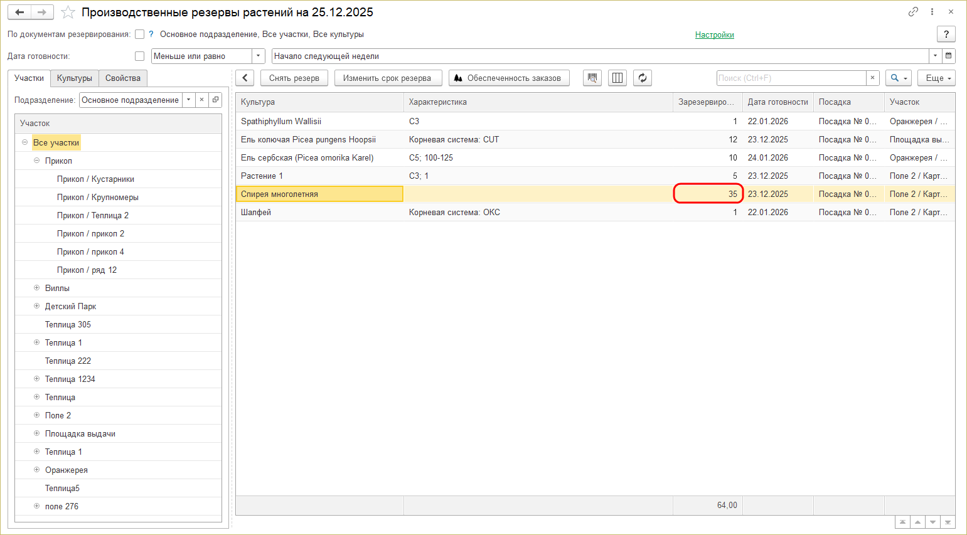Expand the Теплица 1234 node
Viewport: 967px width, 535px height.
coord(36,379)
